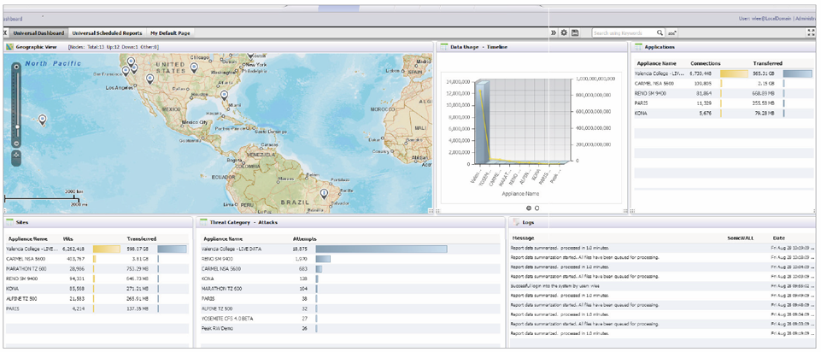
Task: Click the Threat Category - Attacks panel icon
Action: pyautogui.click(x=203, y=223)
